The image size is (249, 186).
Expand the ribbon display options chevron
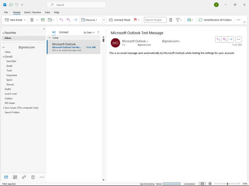tap(245, 22)
